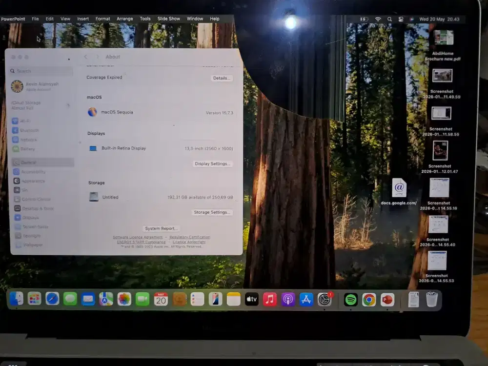Screen dimensions: 488x366
Task: Open Reminders app in the Dock
Action: [x=197, y=300]
